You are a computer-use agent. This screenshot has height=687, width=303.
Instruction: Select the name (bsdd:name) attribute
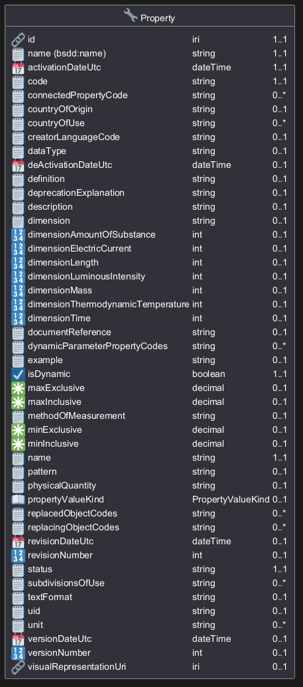point(67,54)
